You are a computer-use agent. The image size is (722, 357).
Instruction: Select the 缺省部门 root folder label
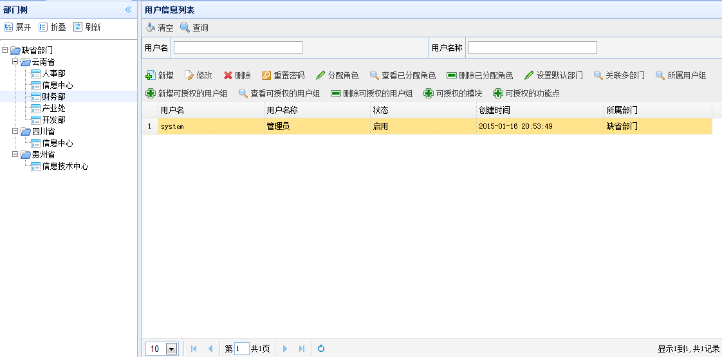(37, 50)
